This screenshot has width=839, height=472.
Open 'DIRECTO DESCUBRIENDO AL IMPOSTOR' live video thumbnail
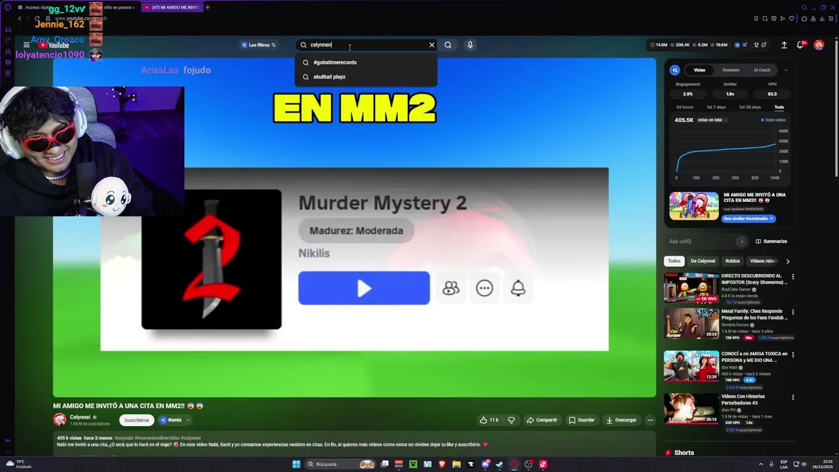[x=691, y=288]
